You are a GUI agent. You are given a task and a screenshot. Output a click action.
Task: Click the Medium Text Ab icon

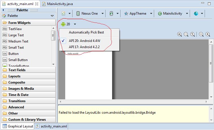pyautogui.click(x=5, y=41)
